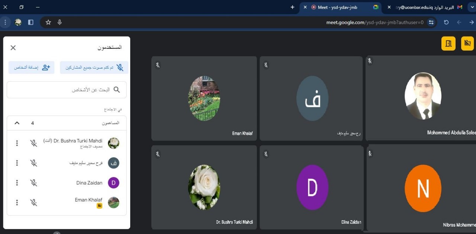Click mute all participants button
The height and width of the screenshot is (234, 476).
pos(94,67)
